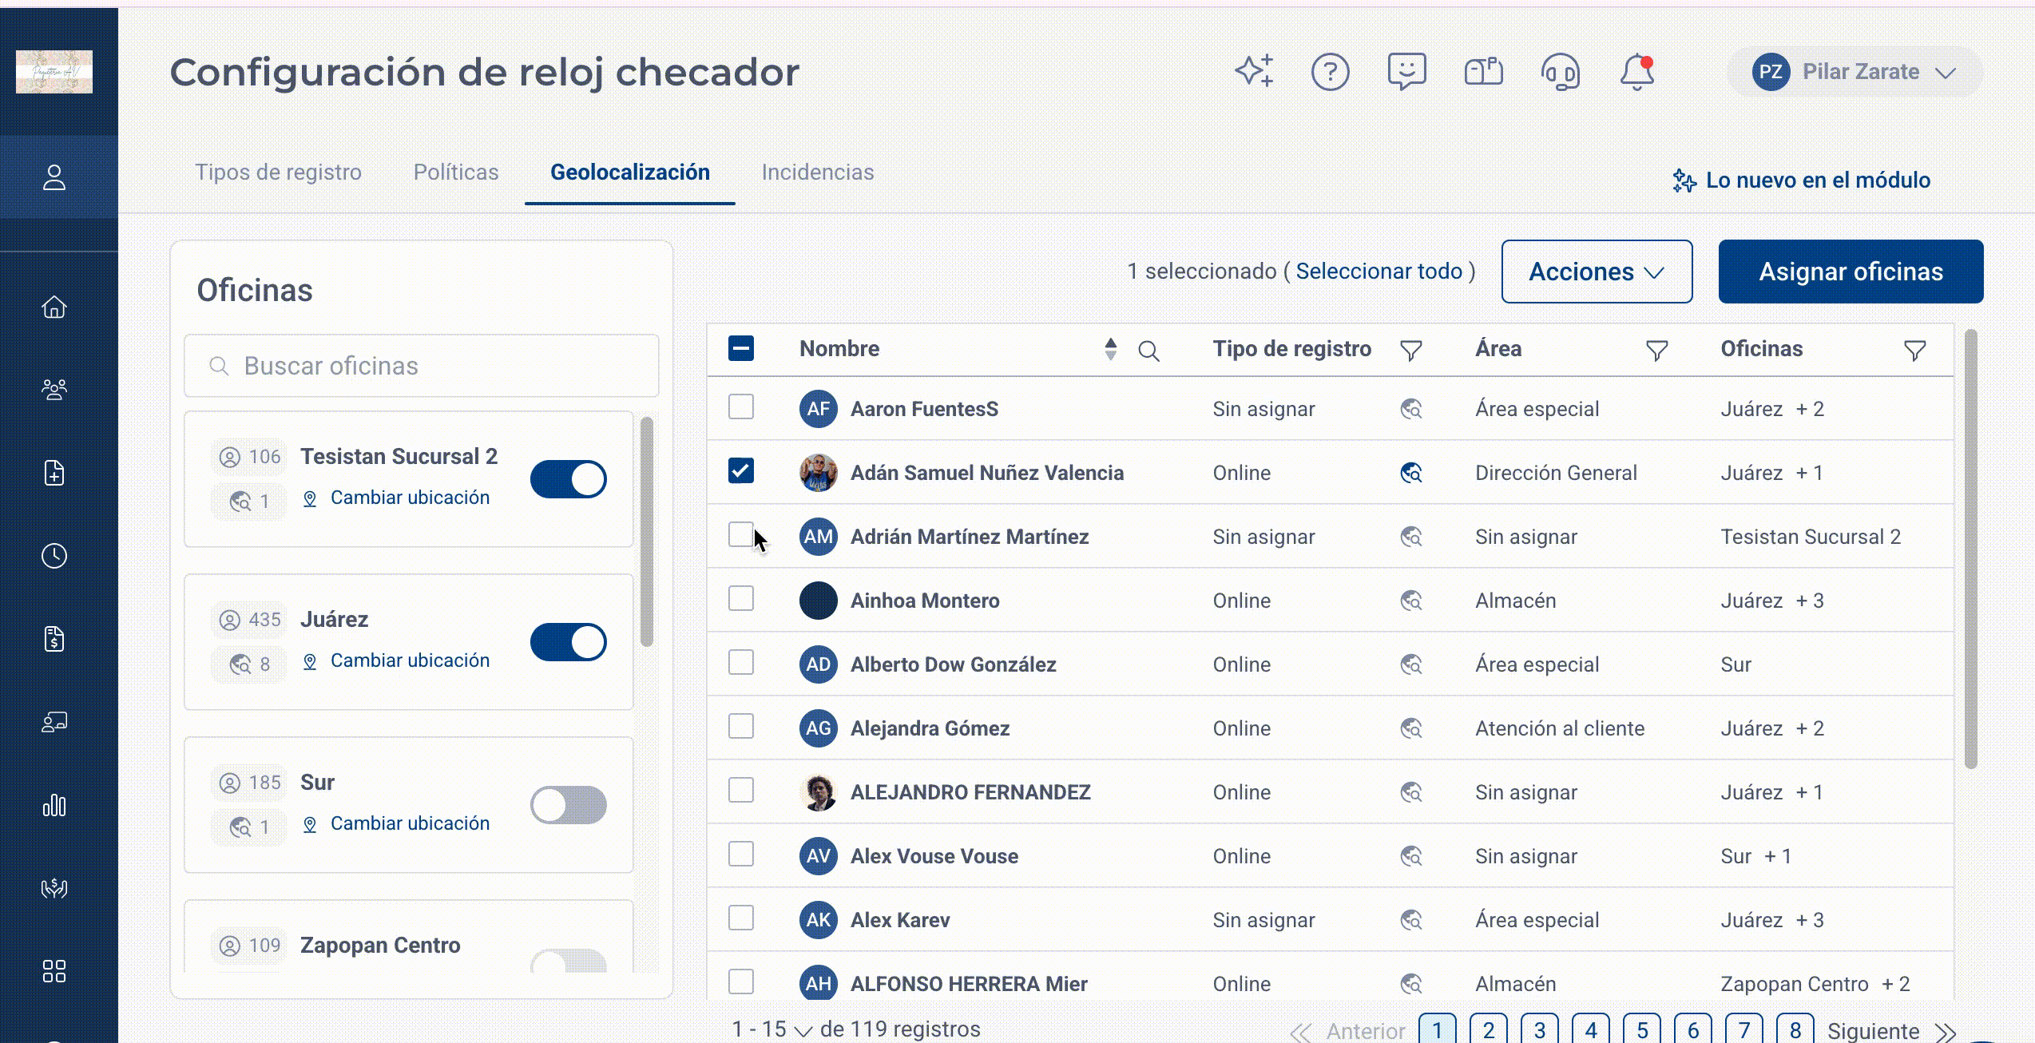Image resolution: width=2035 pixels, height=1043 pixels.
Task: Go to page 8
Action: 1795,1029
